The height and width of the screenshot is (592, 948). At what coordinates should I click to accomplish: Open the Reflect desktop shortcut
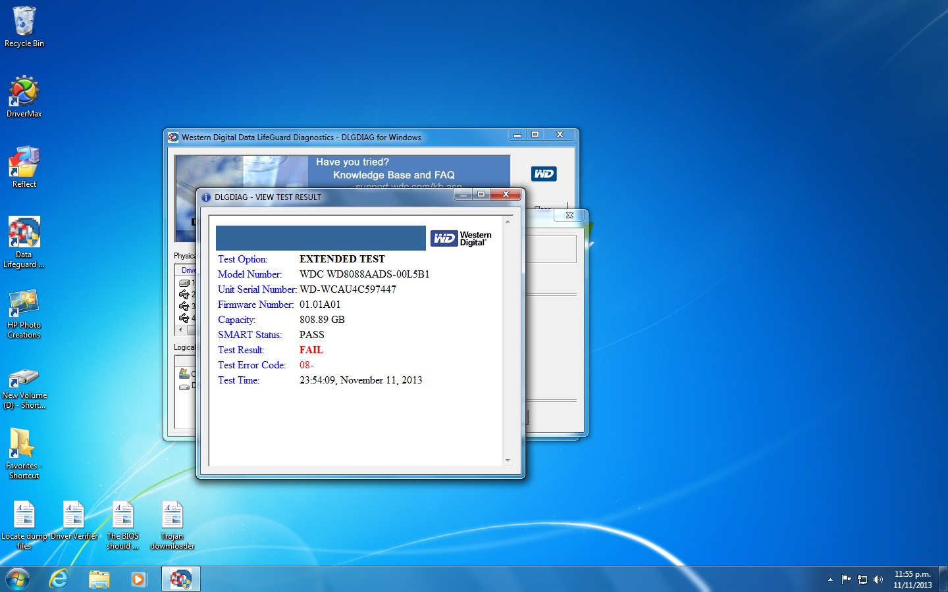click(x=24, y=167)
